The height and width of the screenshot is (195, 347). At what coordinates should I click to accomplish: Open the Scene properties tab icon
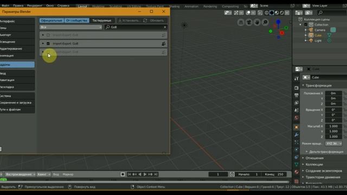(x=297, y=110)
